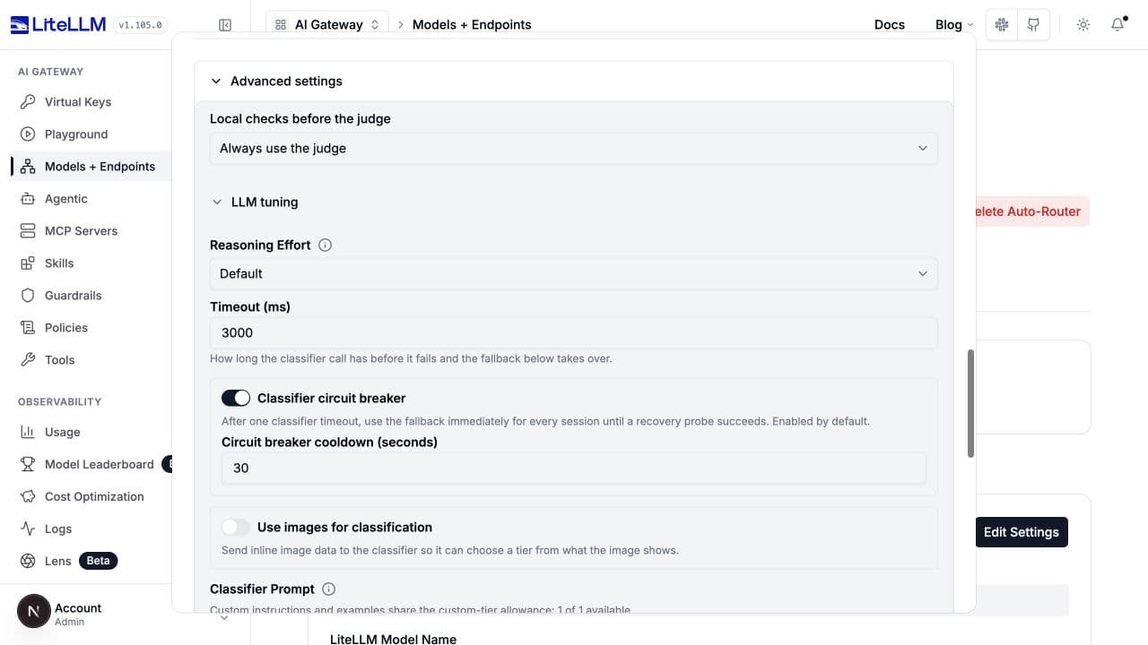Open notifications bell icon
Image resolution: width=1148 pixels, height=645 pixels.
pos(1118,25)
